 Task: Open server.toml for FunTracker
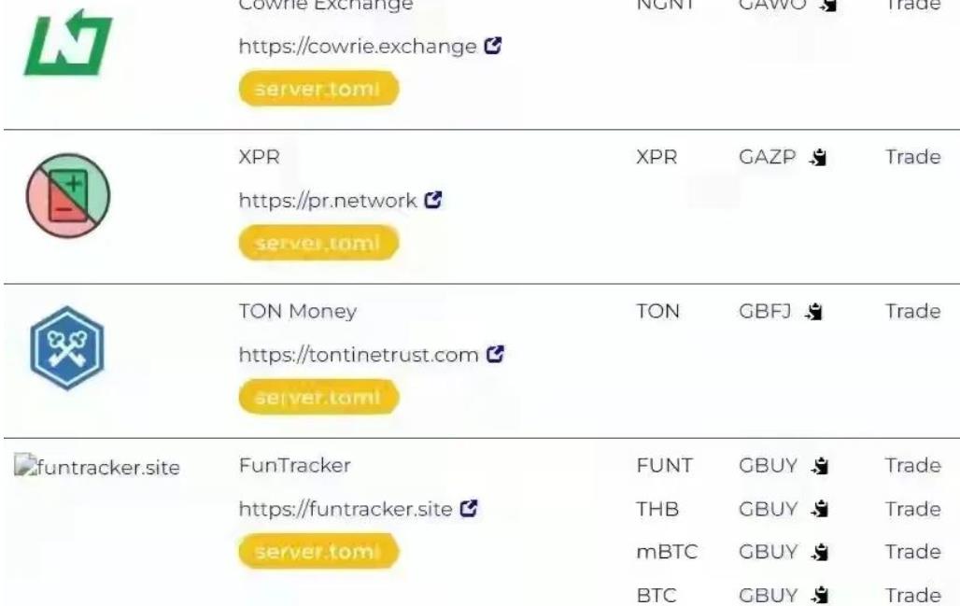(319, 552)
